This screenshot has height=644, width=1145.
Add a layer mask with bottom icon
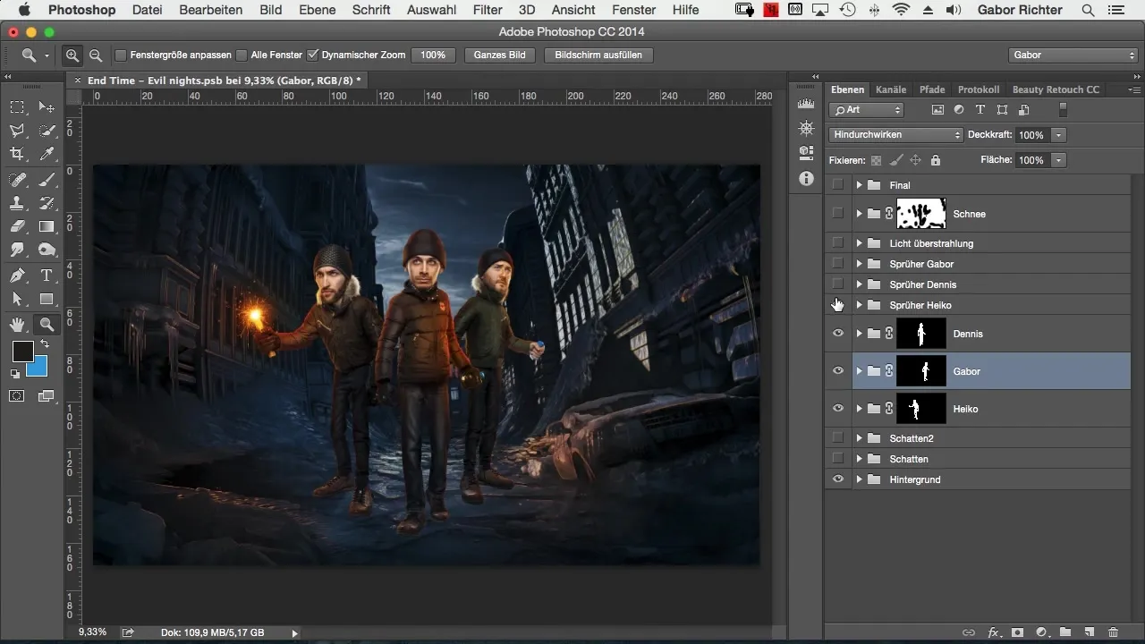coord(1017,631)
